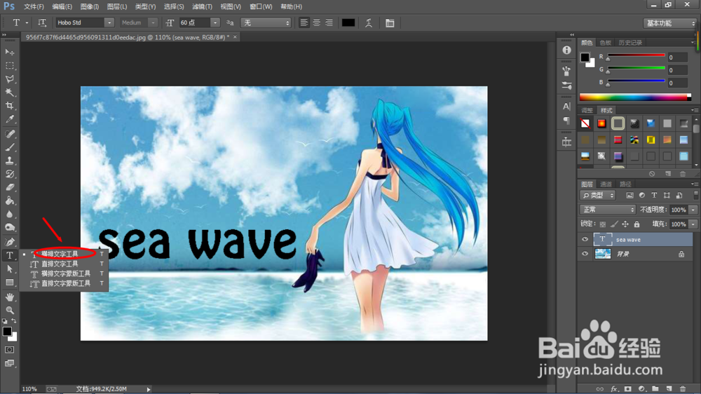Align text right
The height and width of the screenshot is (394, 701).
click(x=329, y=23)
